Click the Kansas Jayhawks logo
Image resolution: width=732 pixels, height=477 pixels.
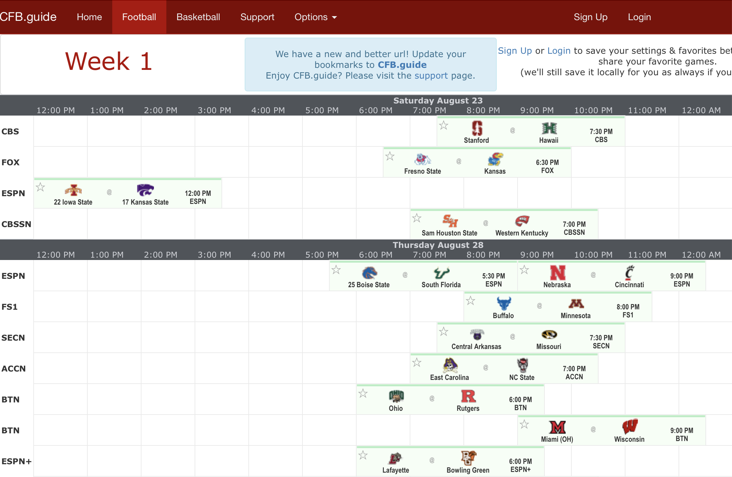(495, 159)
